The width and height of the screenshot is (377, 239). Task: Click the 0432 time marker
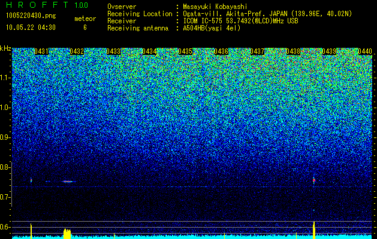[77, 51]
